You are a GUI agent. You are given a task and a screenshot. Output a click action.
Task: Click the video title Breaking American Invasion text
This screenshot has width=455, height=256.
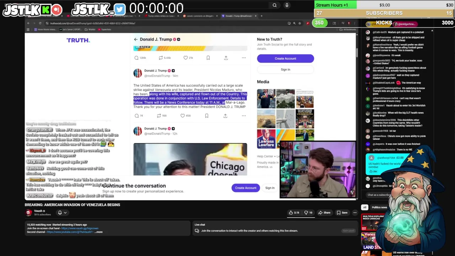pyautogui.click(x=73, y=205)
